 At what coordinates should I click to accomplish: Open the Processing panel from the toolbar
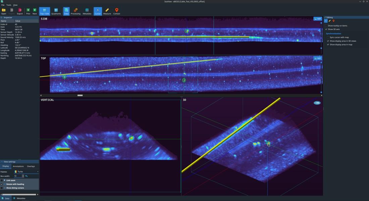click(75, 11)
